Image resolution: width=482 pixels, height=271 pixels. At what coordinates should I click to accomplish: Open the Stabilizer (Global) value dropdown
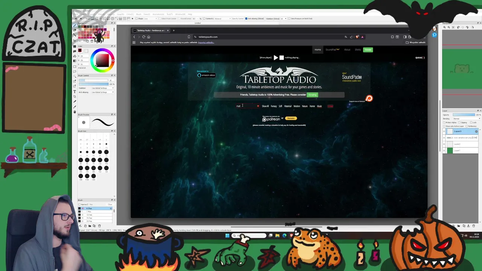[284, 18]
